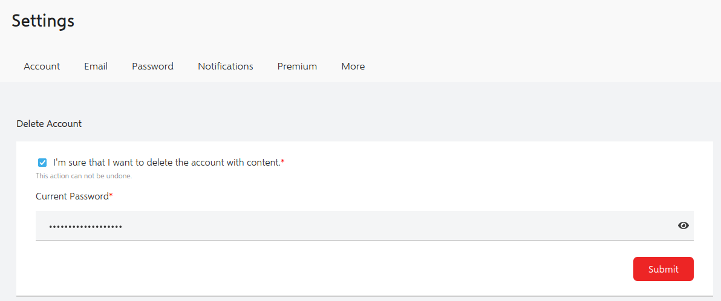The height and width of the screenshot is (301, 721).
Task: Click the "I'm sure" delete confirmation label
Action: [166, 162]
